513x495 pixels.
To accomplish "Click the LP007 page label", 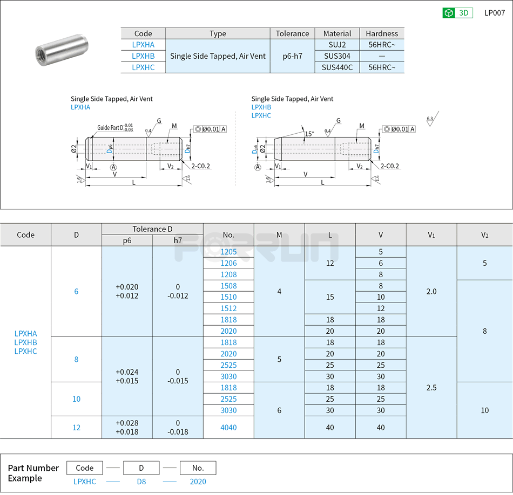I will (x=494, y=12).
